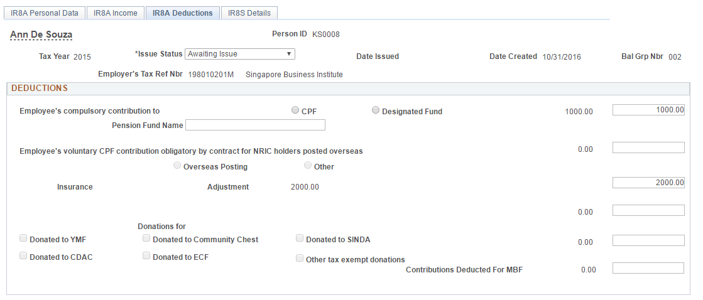
Task: Switch to the IR8A Income tab
Action: (116, 13)
